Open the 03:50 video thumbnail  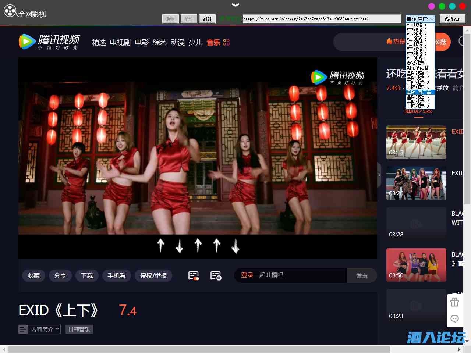click(416, 265)
